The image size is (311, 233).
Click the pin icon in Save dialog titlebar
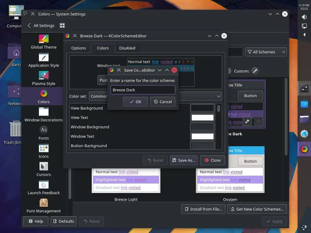click(x=119, y=70)
